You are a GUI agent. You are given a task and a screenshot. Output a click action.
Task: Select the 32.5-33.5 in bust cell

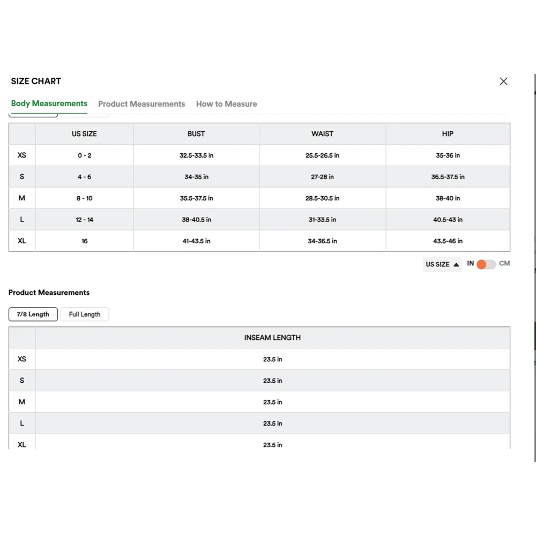point(196,155)
